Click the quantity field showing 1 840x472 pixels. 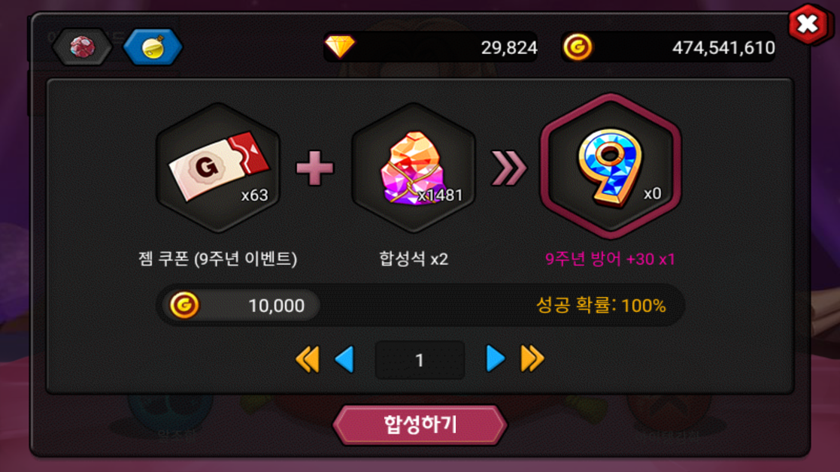(420, 359)
